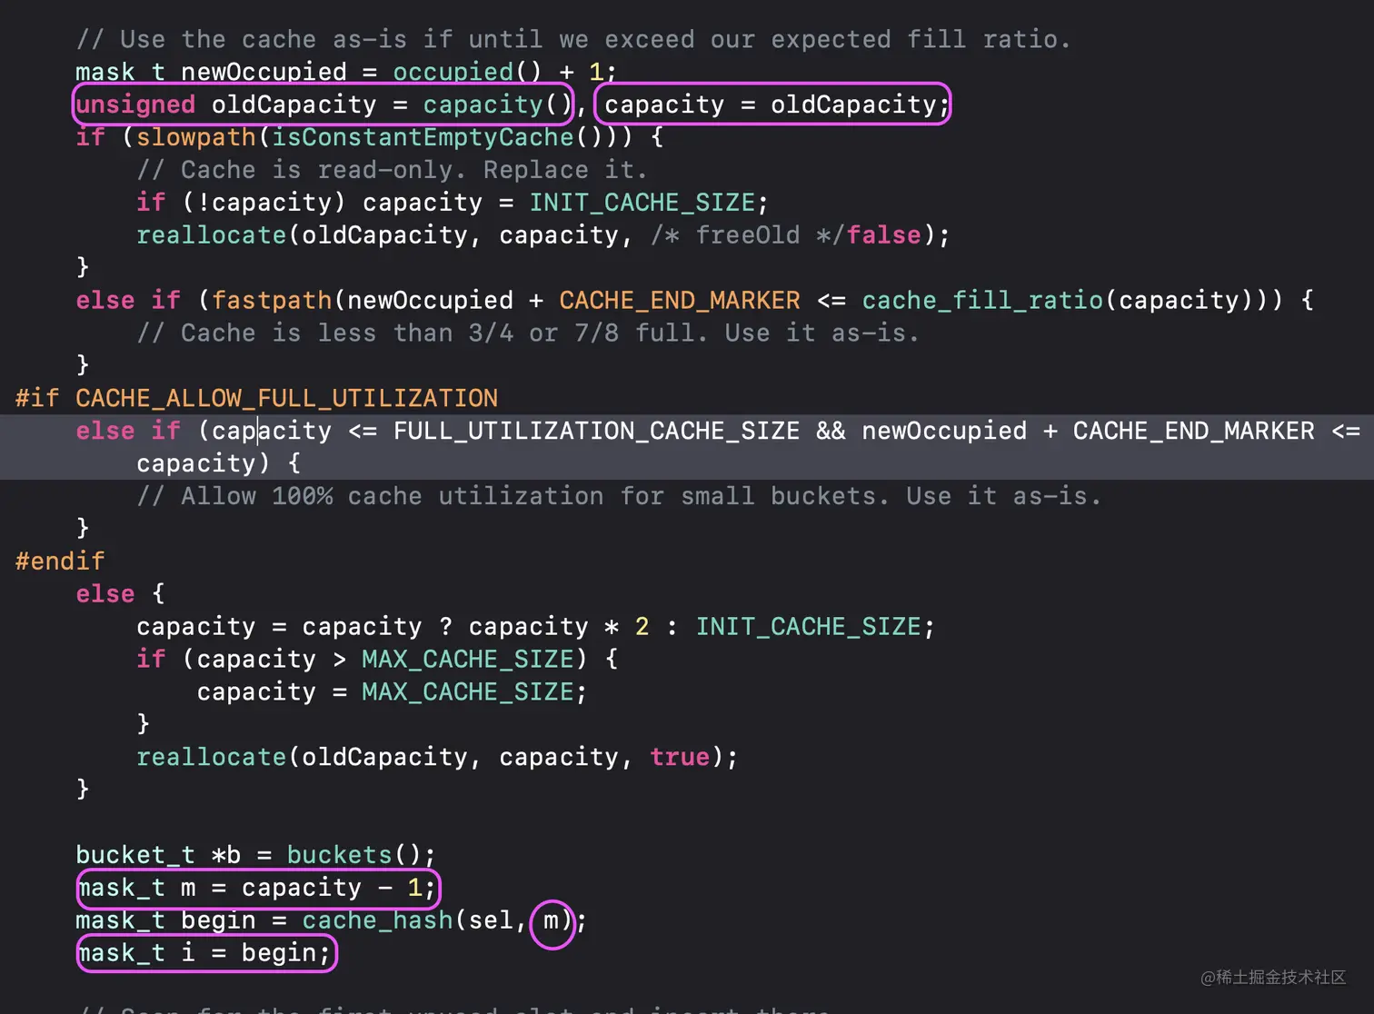
Task: Click 'oldCapacity' in the unsigned declaration
Action: point(294,104)
